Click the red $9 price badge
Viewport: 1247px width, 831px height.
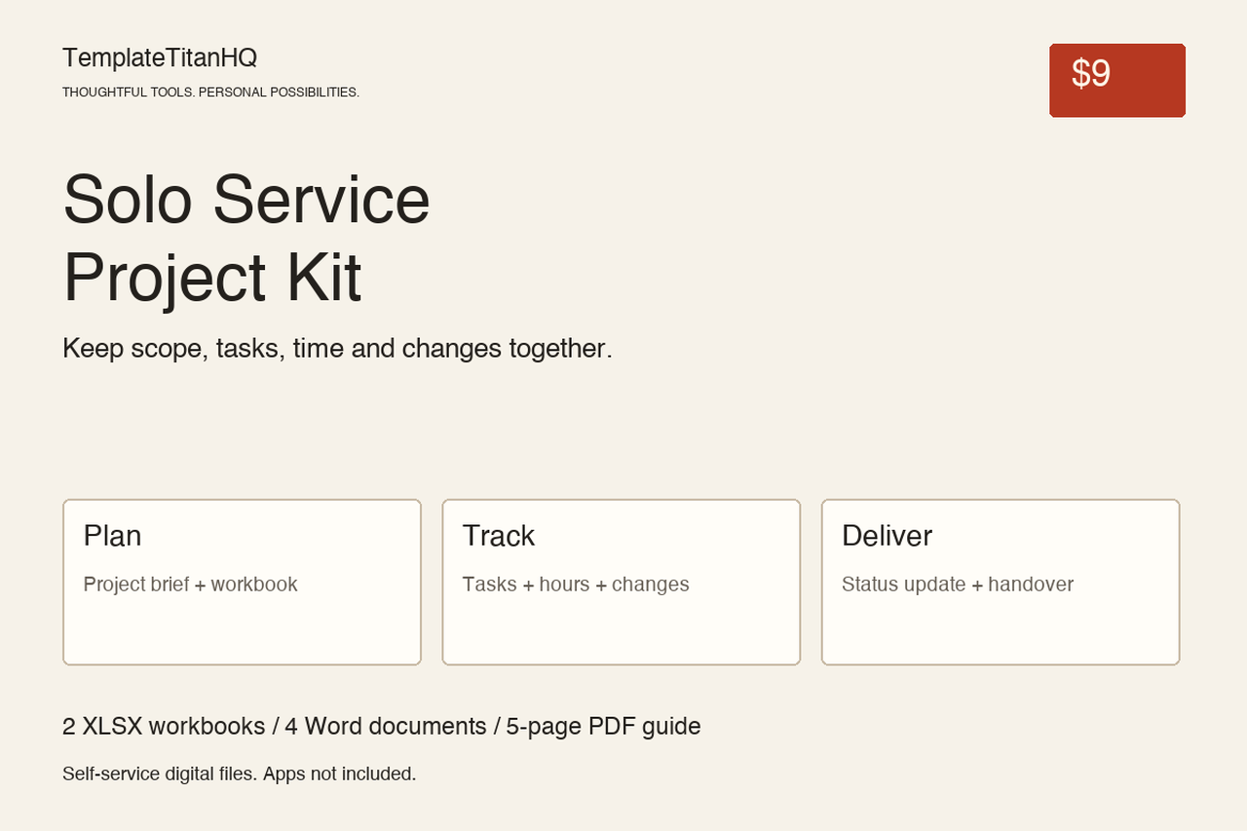pos(1117,80)
